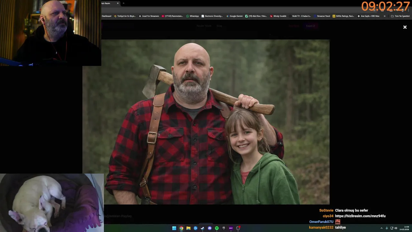The width and height of the screenshot is (412, 232).
Task: Close the Hızlı Resim tab
Action: 118,3
